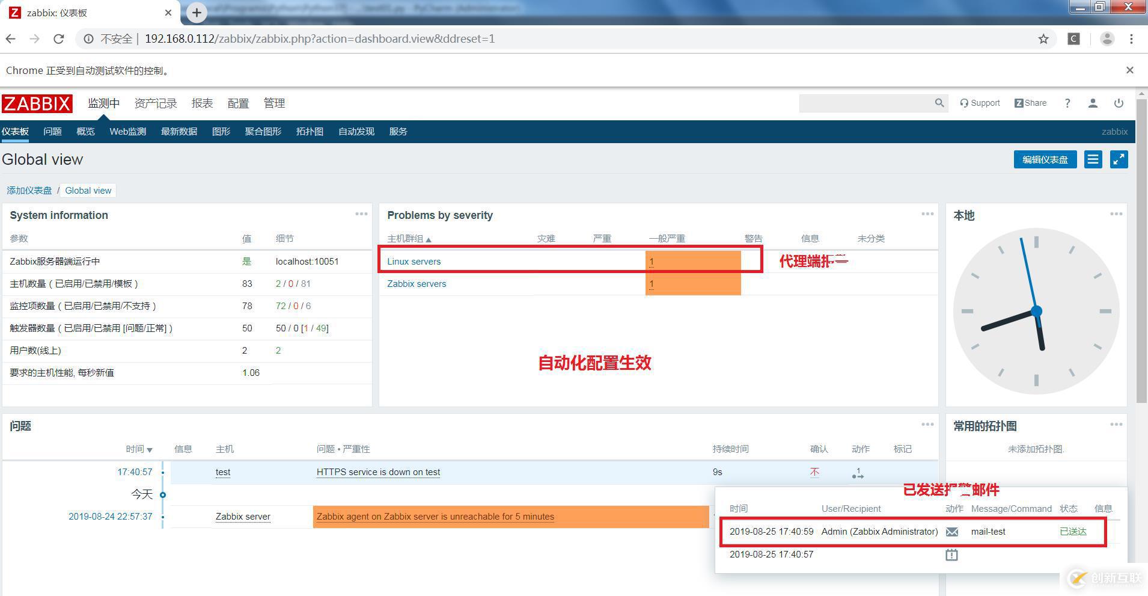Click the ZABBIX logo
The width and height of the screenshot is (1148, 596).
37,103
